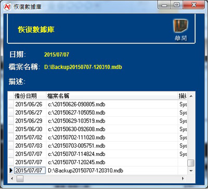The height and width of the screenshot is (189, 208).
Task: Select the 檔案名稱 column header
Action: [112, 96]
